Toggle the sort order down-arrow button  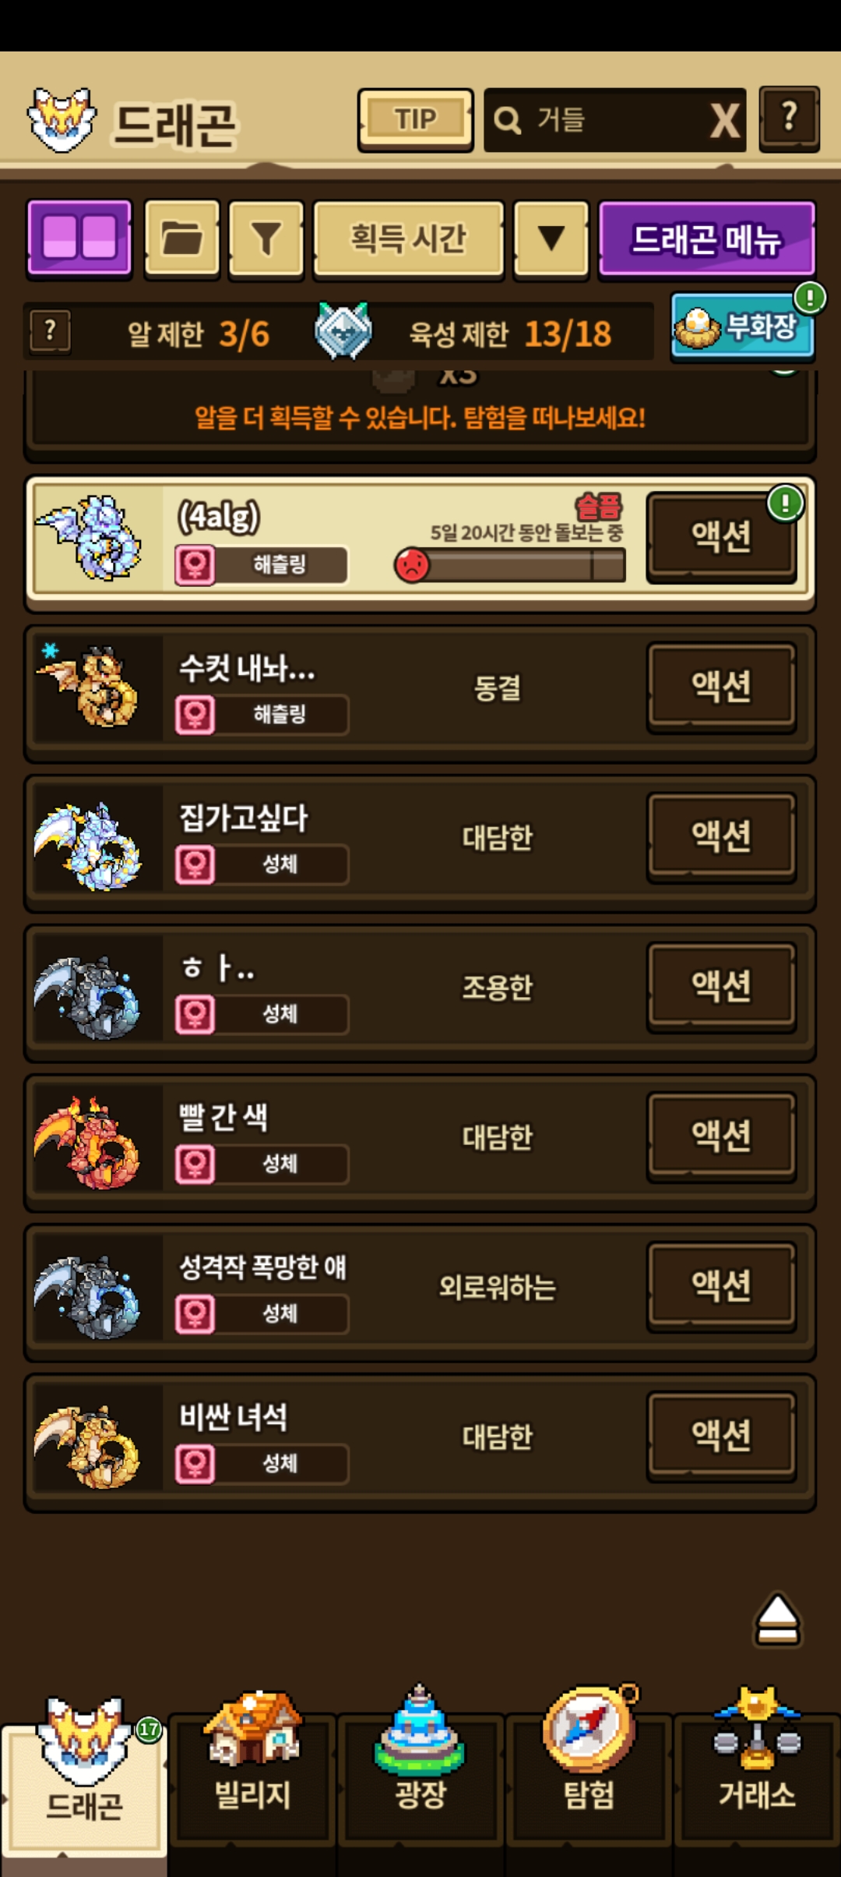click(551, 238)
